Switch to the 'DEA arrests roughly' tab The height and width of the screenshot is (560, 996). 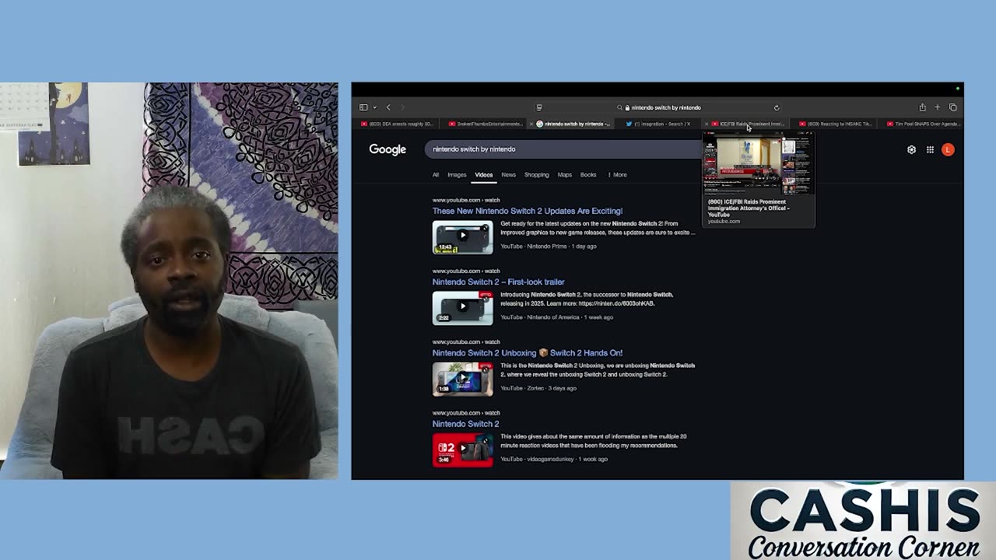coord(397,124)
